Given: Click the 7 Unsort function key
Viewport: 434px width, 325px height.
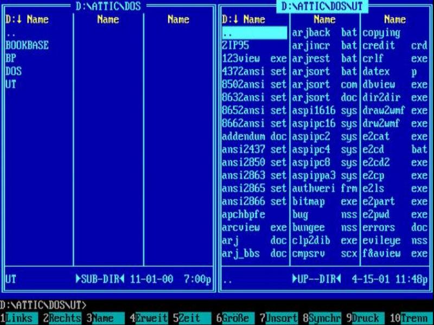Looking at the screenshot, I should pyautogui.click(x=279, y=318).
